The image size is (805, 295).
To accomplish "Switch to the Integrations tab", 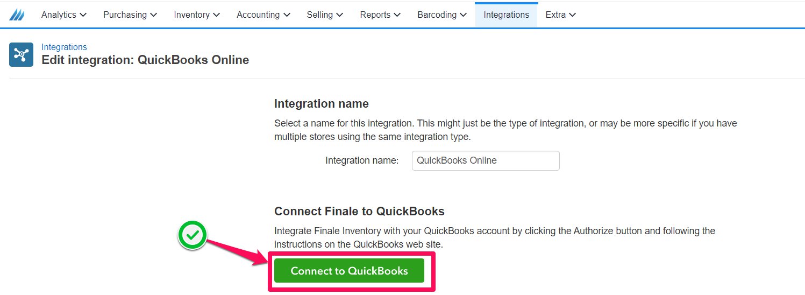I will point(506,15).
